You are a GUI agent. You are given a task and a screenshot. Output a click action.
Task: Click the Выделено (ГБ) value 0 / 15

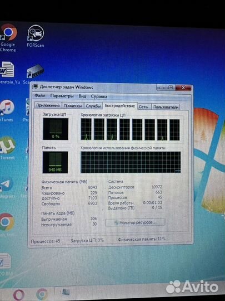[x=157, y=207]
